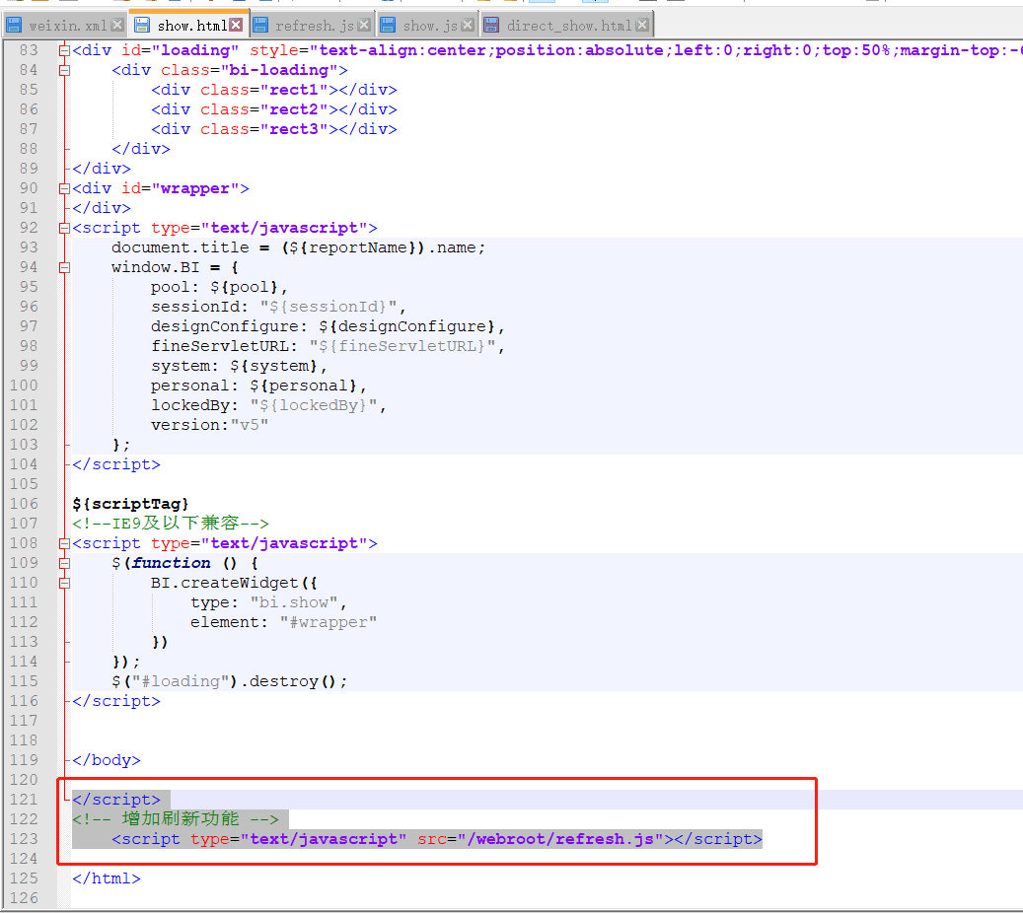Collapse the bi-loading div on line 84
Screen dimensions: 1023x913
pos(64,70)
